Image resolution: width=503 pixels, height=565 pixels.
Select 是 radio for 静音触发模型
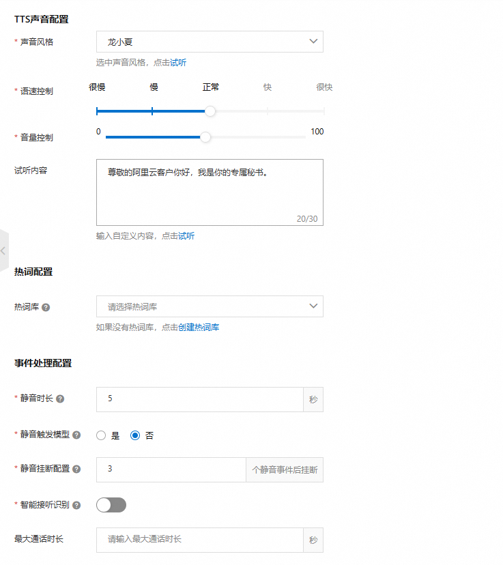101,435
